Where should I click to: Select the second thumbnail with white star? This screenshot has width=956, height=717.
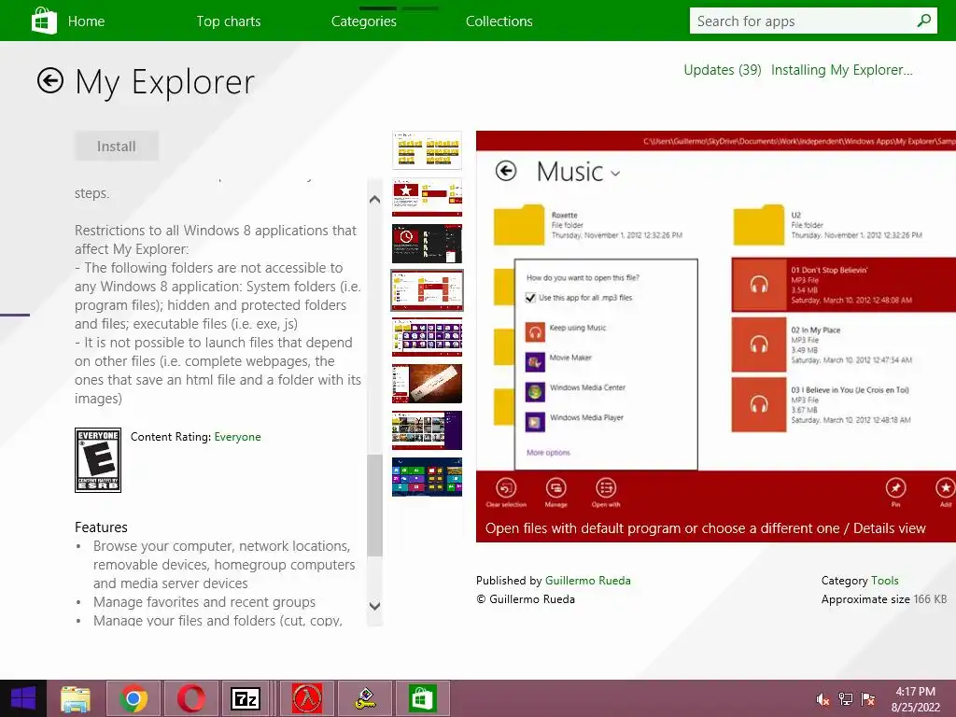(x=427, y=197)
